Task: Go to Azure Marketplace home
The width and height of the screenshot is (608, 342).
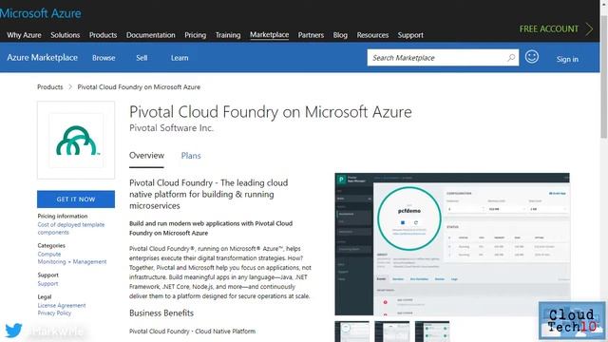Action: click(42, 57)
